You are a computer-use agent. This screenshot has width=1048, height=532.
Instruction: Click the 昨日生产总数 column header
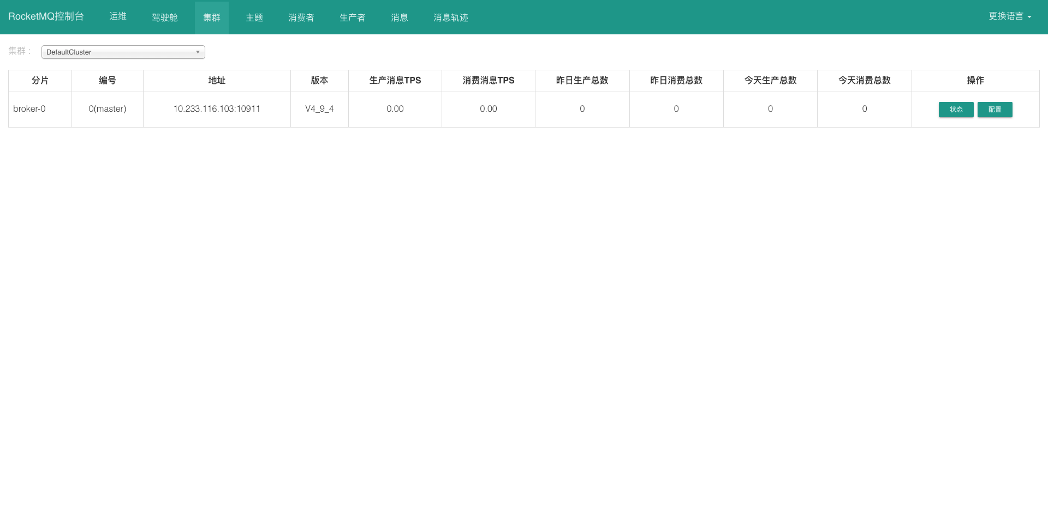[582, 81]
